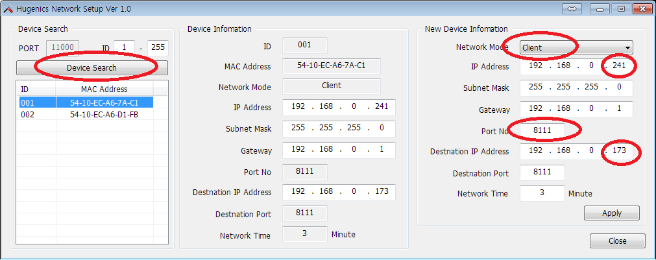Click the Hugenics app icon in title bar

[x=8, y=8]
